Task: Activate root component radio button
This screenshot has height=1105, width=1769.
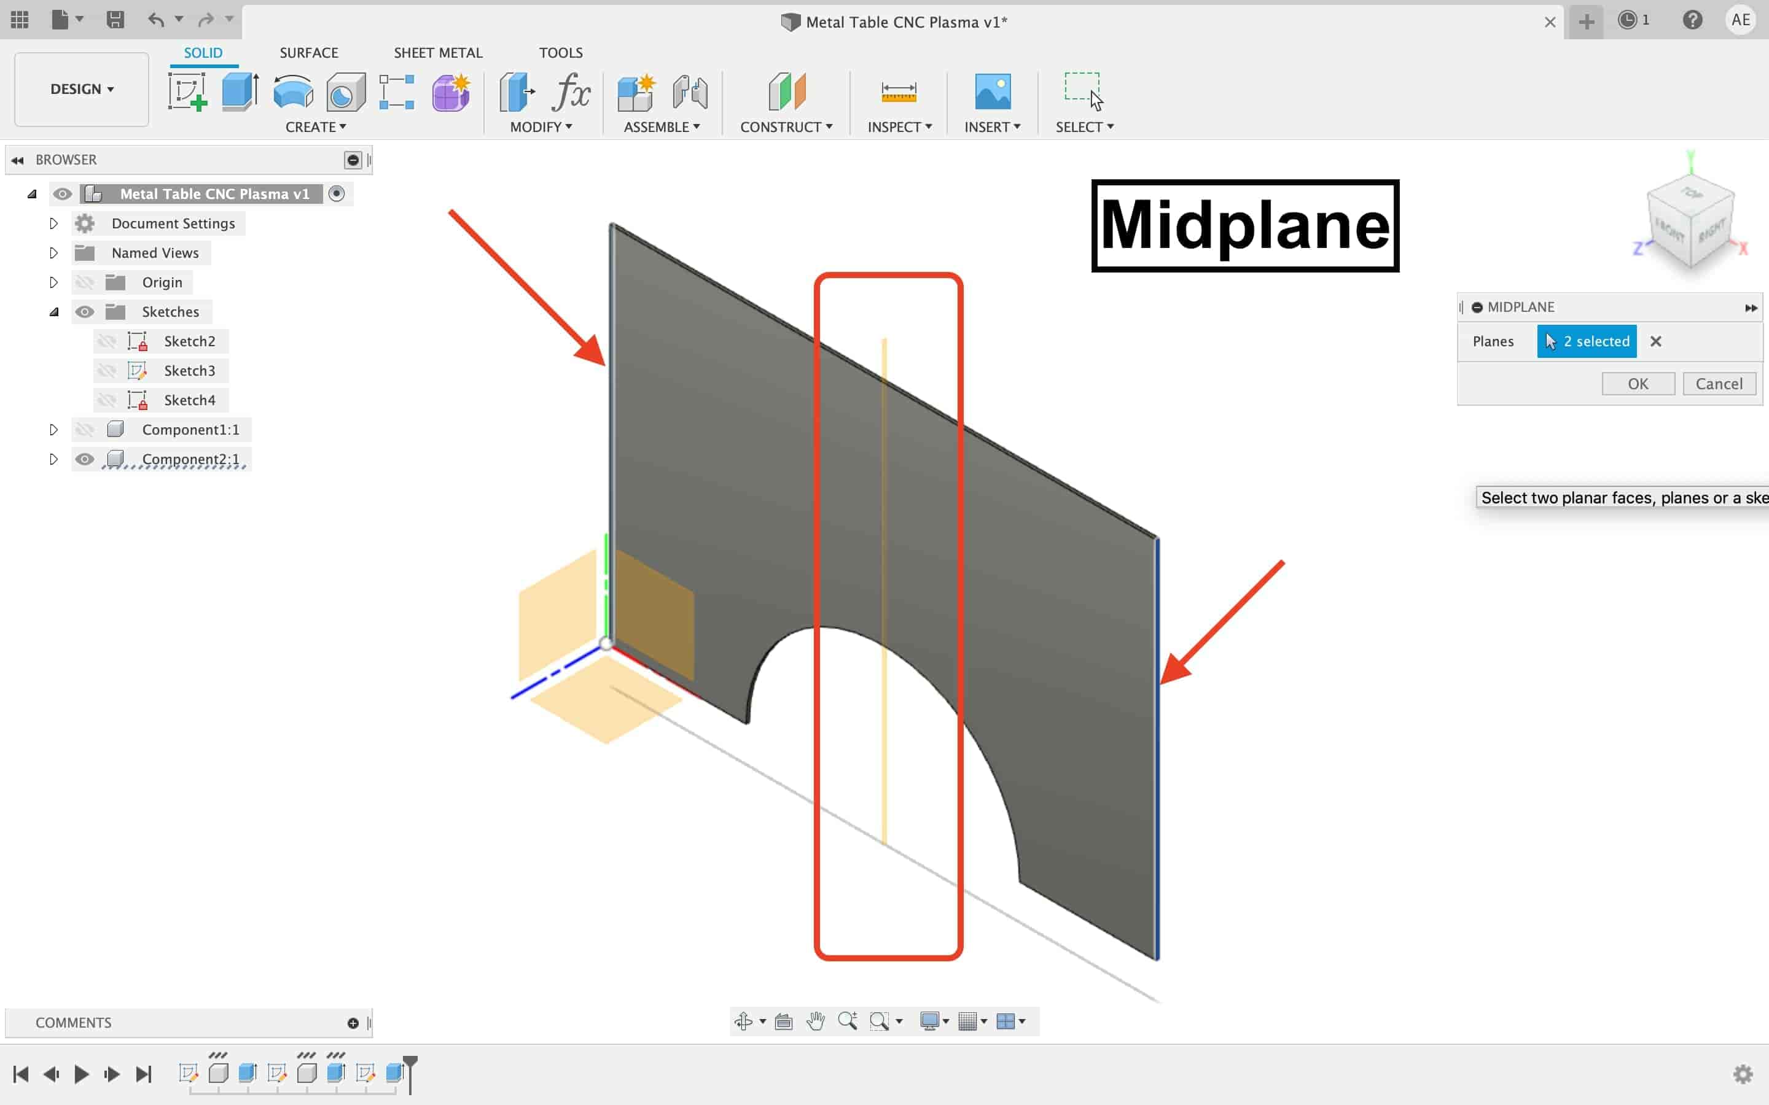Action: pos(336,193)
